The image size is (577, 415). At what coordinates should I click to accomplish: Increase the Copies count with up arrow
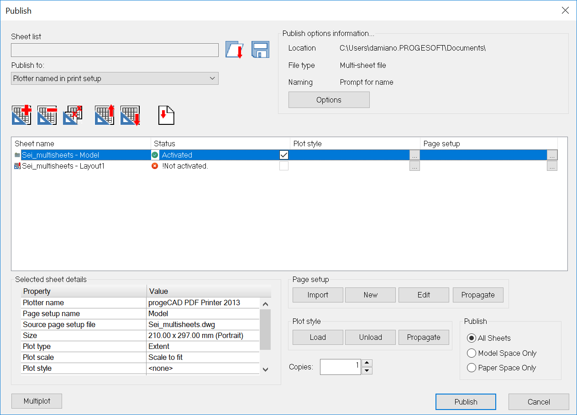pos(367,363)
